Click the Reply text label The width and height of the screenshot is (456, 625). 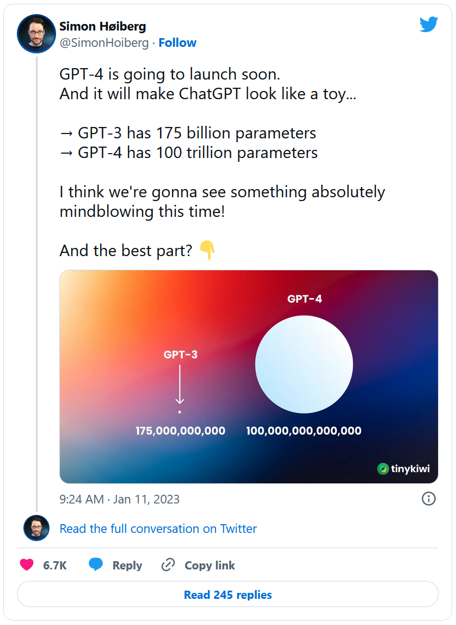pyautogui.click(x=127, y=566)
